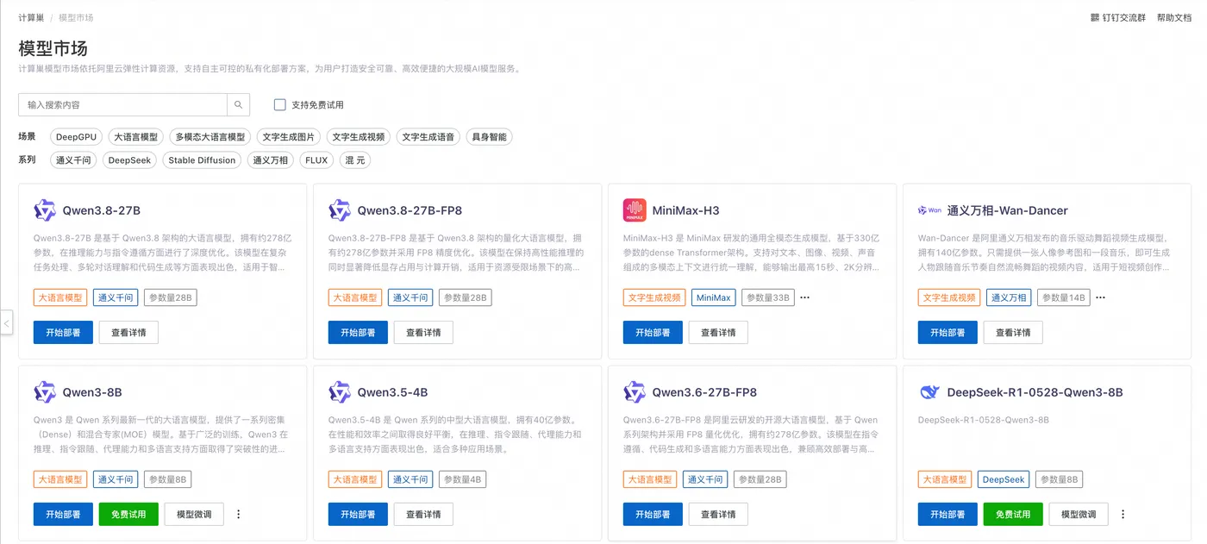
Task: View details of MiniMax-H3
Action: pos(718,333)
